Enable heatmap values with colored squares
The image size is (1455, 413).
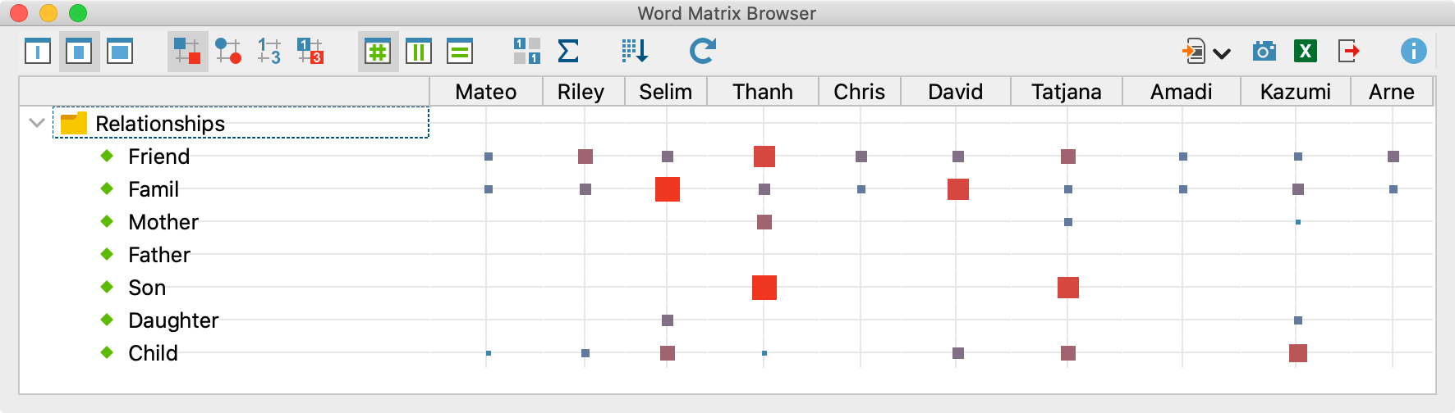tap(310, 52)
